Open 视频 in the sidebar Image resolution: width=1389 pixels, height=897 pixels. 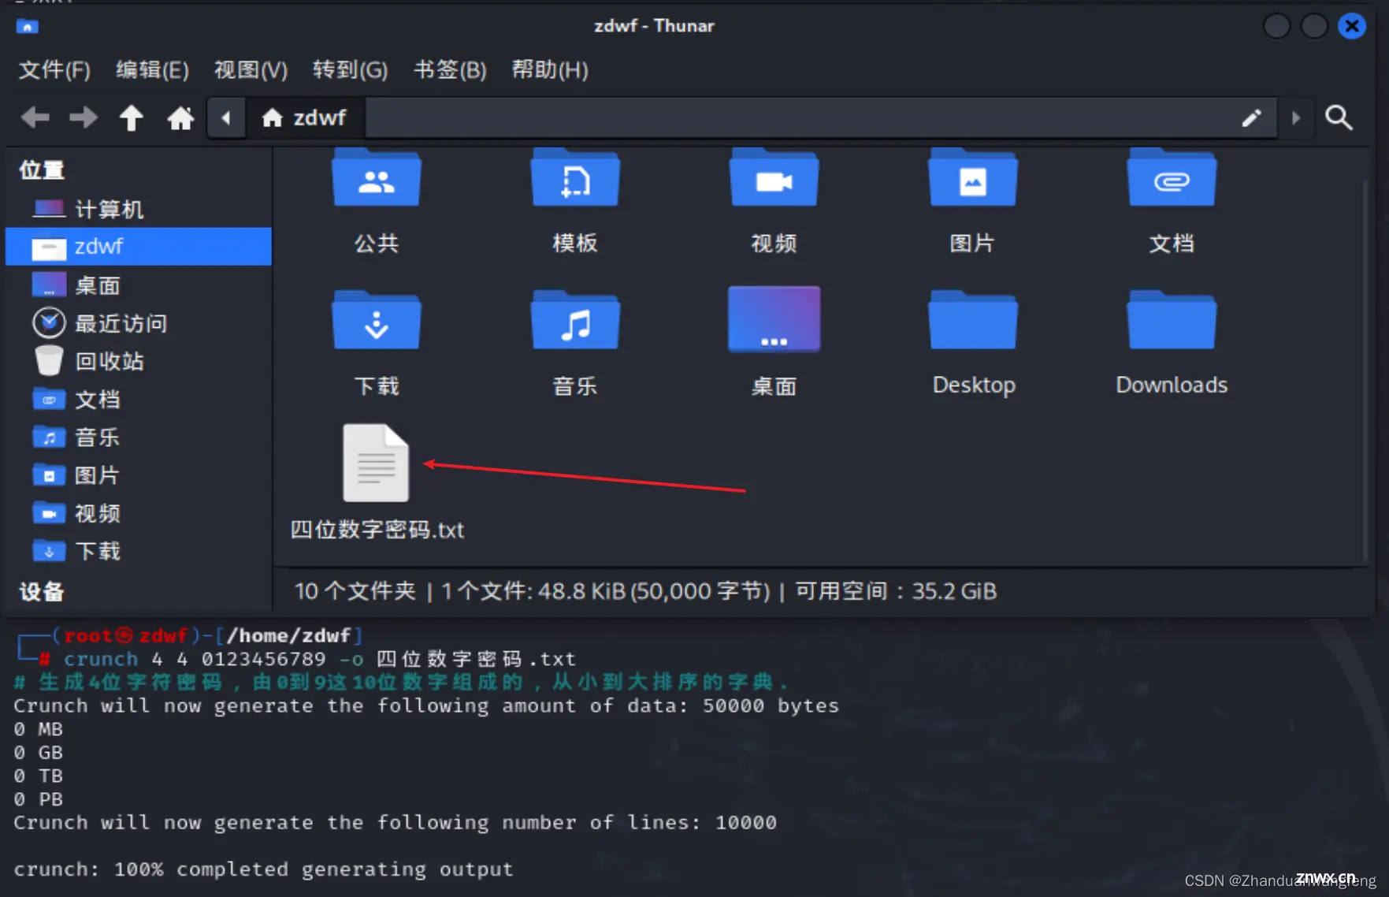pos(139,513)
